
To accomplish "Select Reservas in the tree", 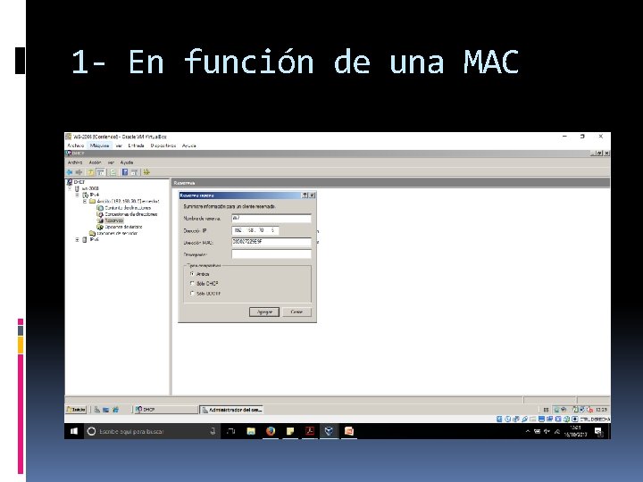I will point(113,220).
